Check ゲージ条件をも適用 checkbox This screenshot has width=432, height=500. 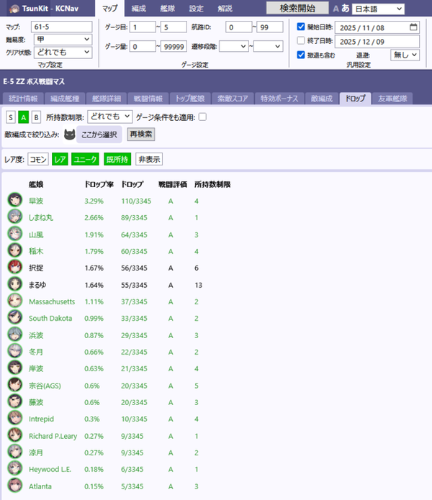202,117
